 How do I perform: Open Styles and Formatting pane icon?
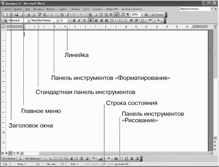coord(5,21)
